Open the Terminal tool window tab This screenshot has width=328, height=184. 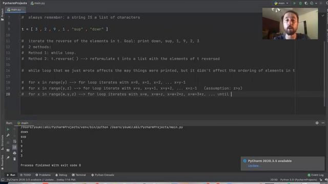coord(79,175)
